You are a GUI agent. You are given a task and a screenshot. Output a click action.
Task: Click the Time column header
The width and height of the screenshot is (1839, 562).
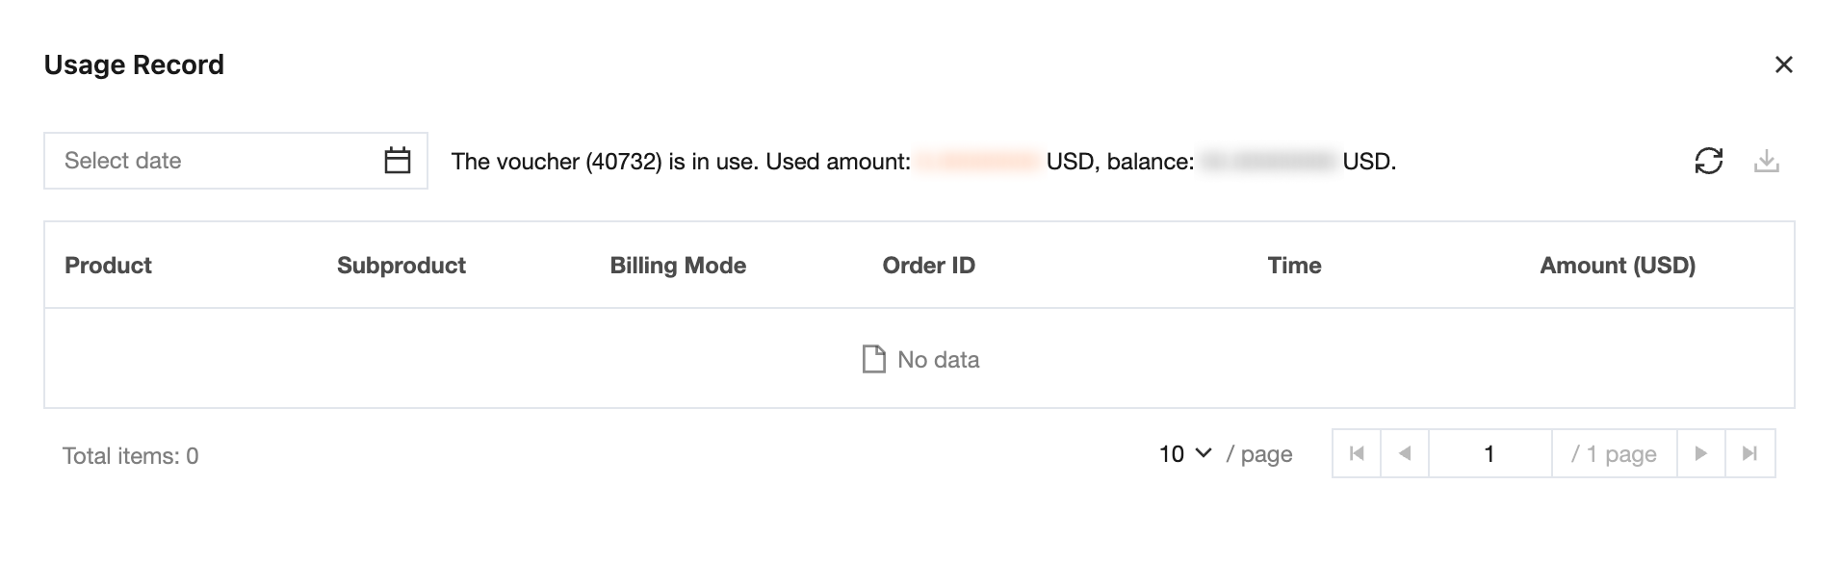pyautogui.click(x=1294, y=266)
